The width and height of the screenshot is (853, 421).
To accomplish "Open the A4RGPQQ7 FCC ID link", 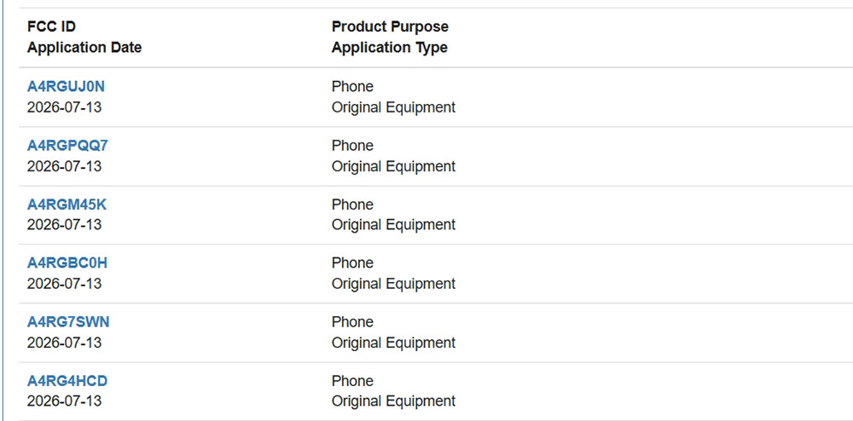I will coord(67,146).
